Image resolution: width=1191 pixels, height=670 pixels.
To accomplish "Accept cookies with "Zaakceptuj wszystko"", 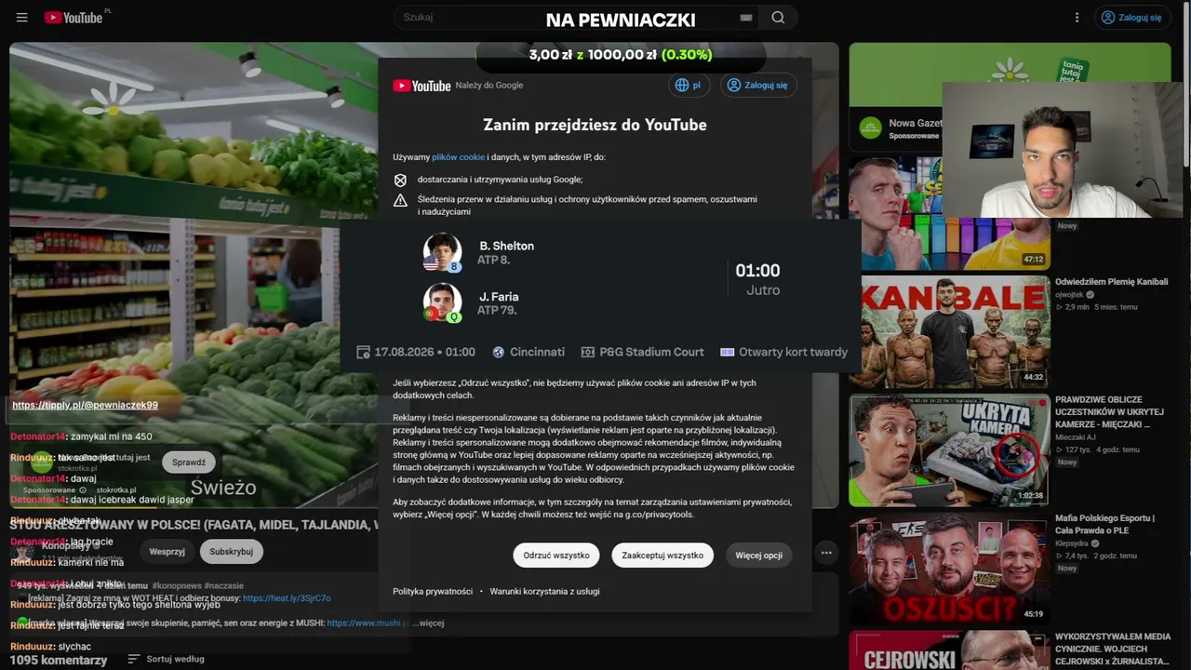I will tap(662, 556).
